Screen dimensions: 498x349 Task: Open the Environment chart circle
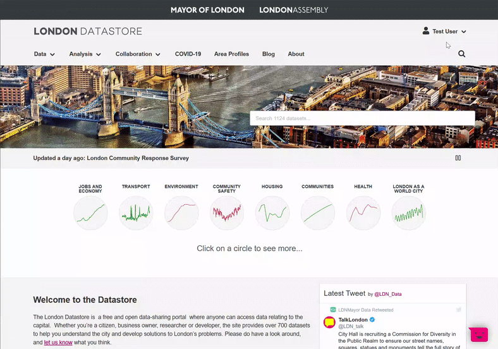pyautogui.click(x=181, y=213)
